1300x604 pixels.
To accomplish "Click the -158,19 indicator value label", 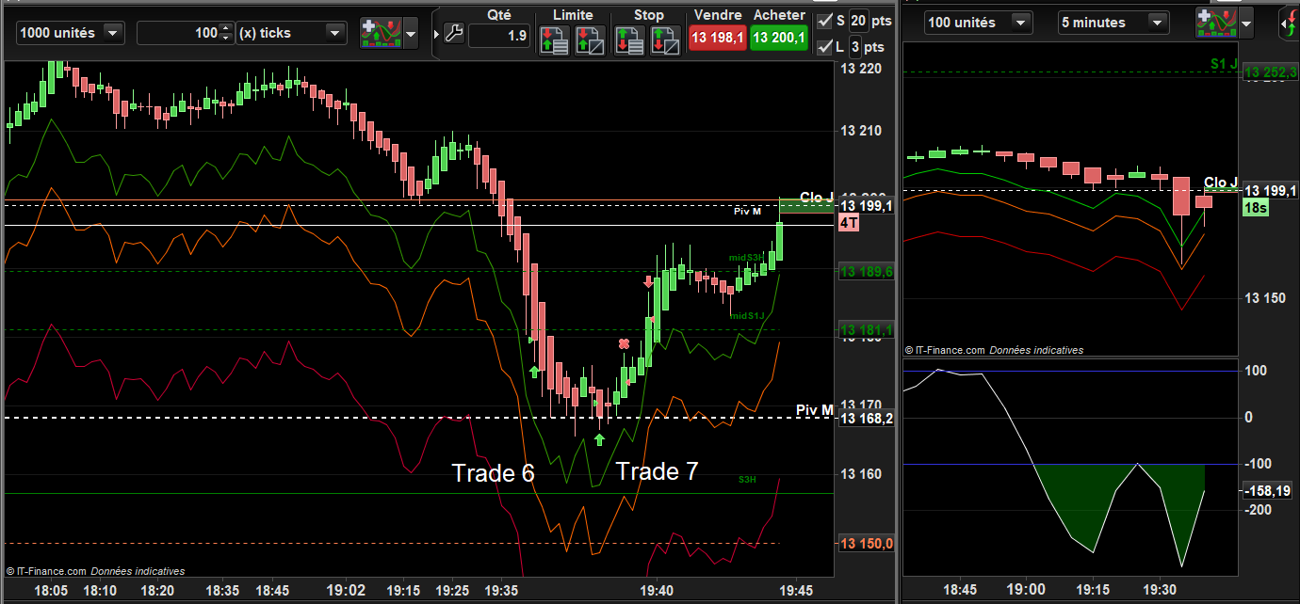I will click(x=1270, y=491).
